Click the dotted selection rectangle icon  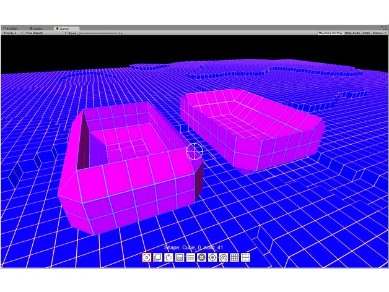tap(245, 257)
